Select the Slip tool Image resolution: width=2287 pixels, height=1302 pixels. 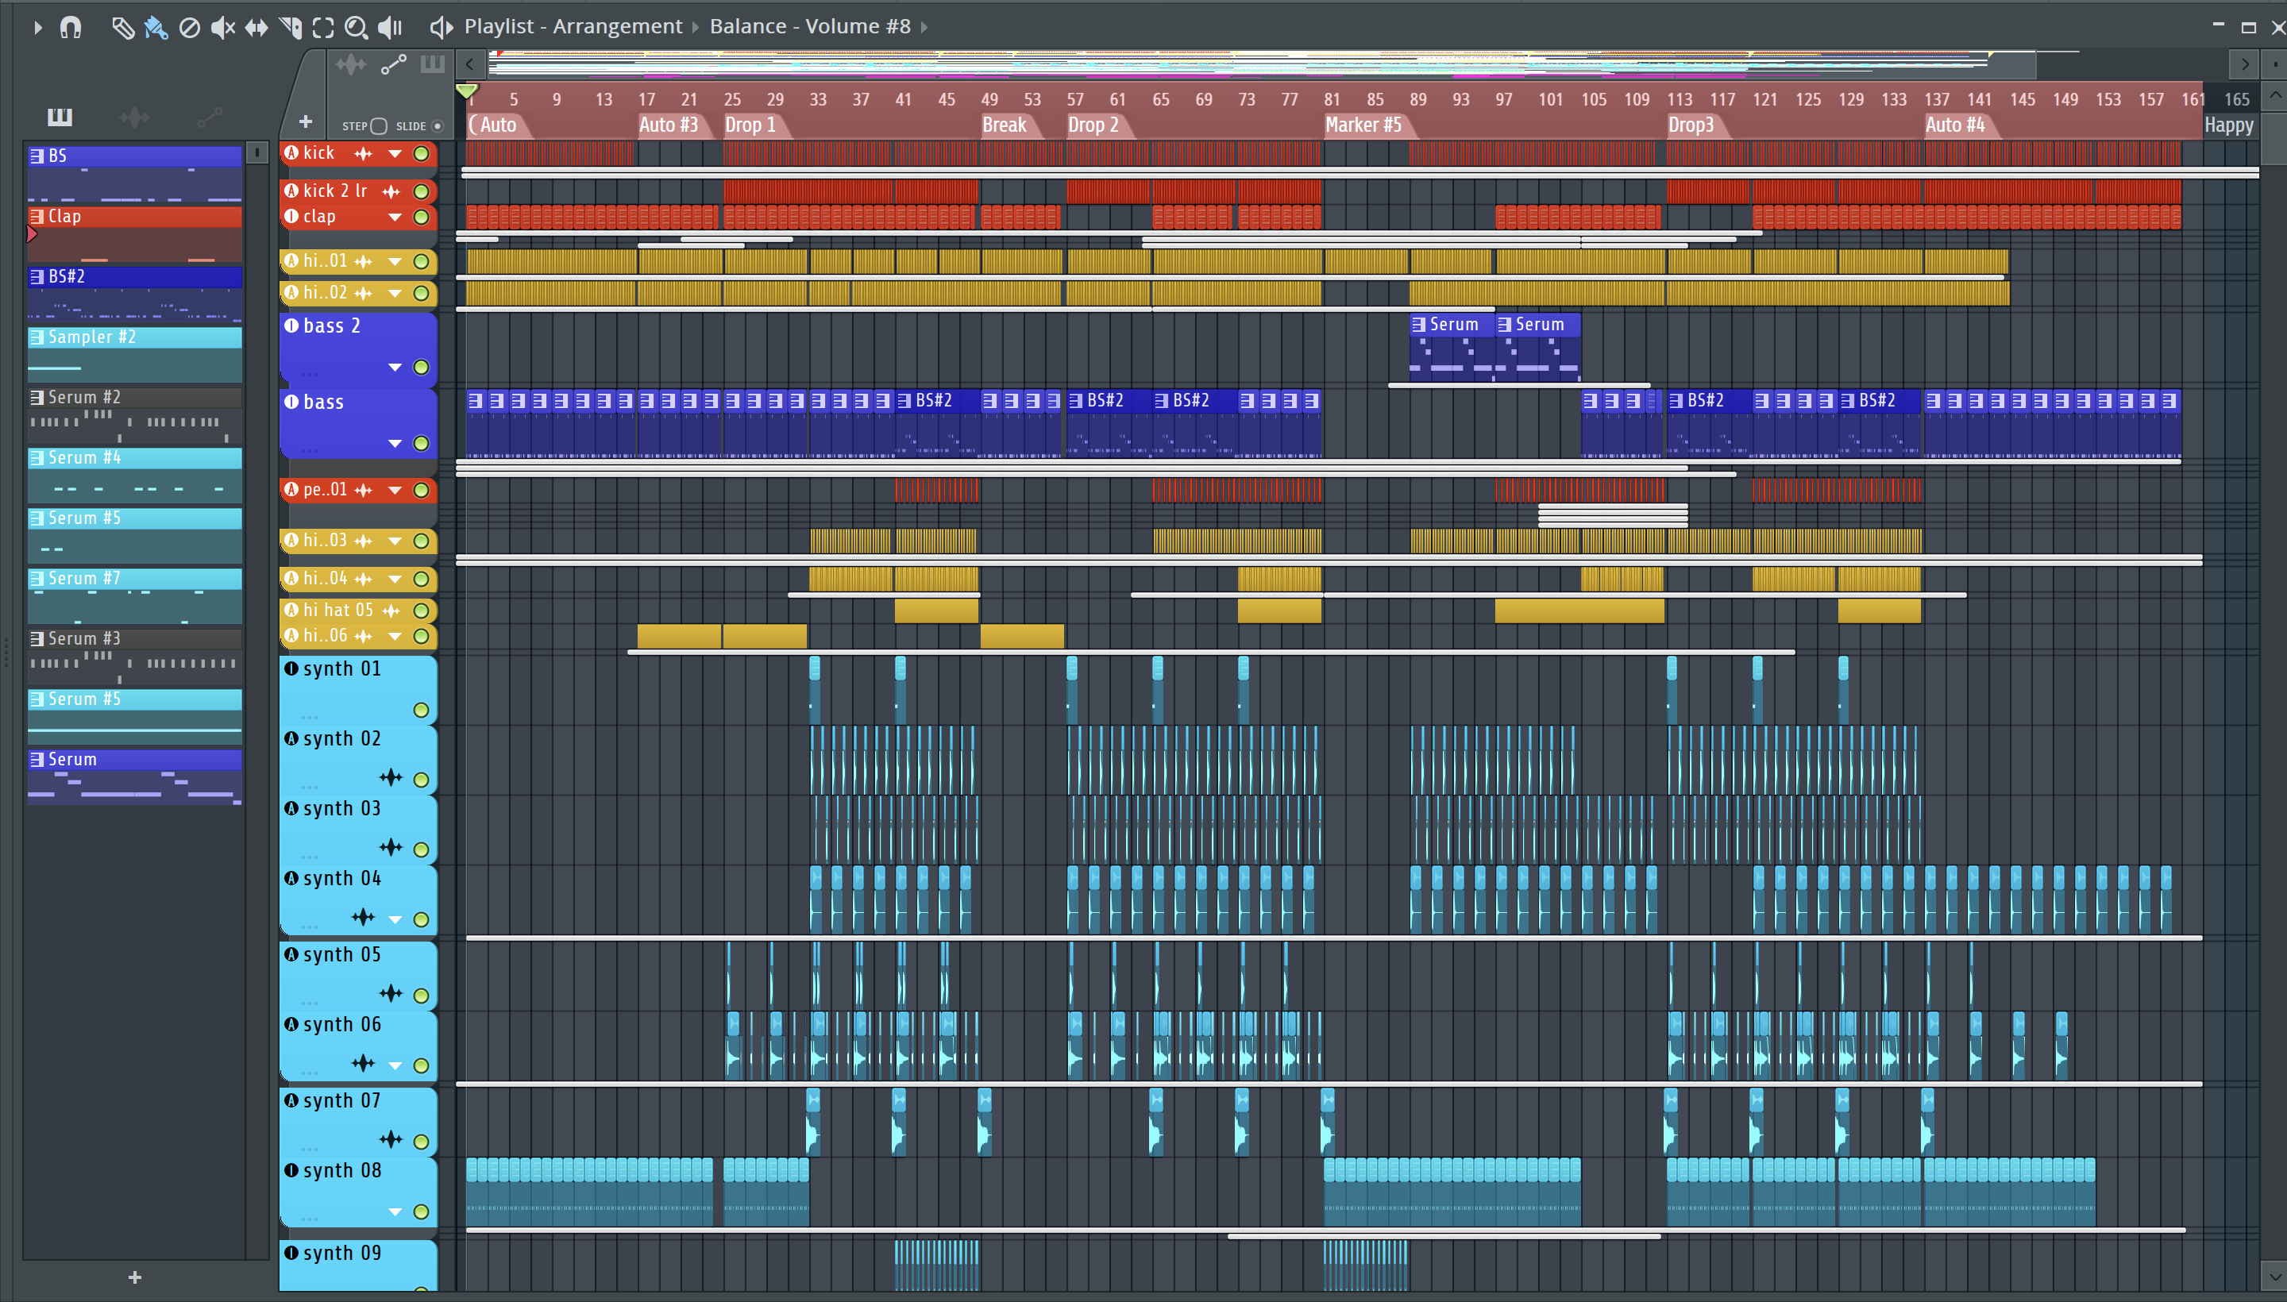(x=256, y=28)
